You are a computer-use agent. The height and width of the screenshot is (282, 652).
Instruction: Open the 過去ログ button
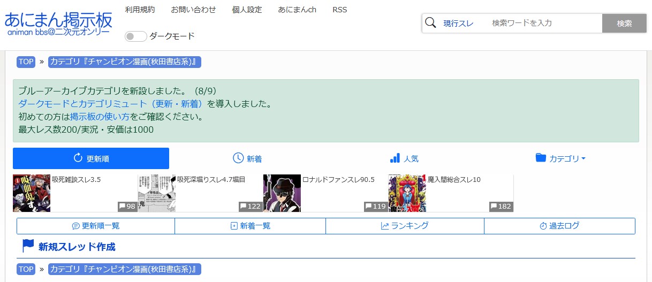559,226
